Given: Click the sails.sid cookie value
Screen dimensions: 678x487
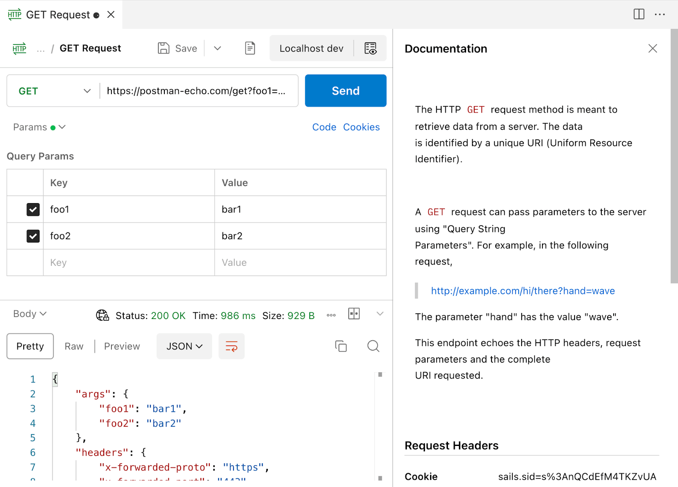Looking at the screenshot, I should pos(577,476).
